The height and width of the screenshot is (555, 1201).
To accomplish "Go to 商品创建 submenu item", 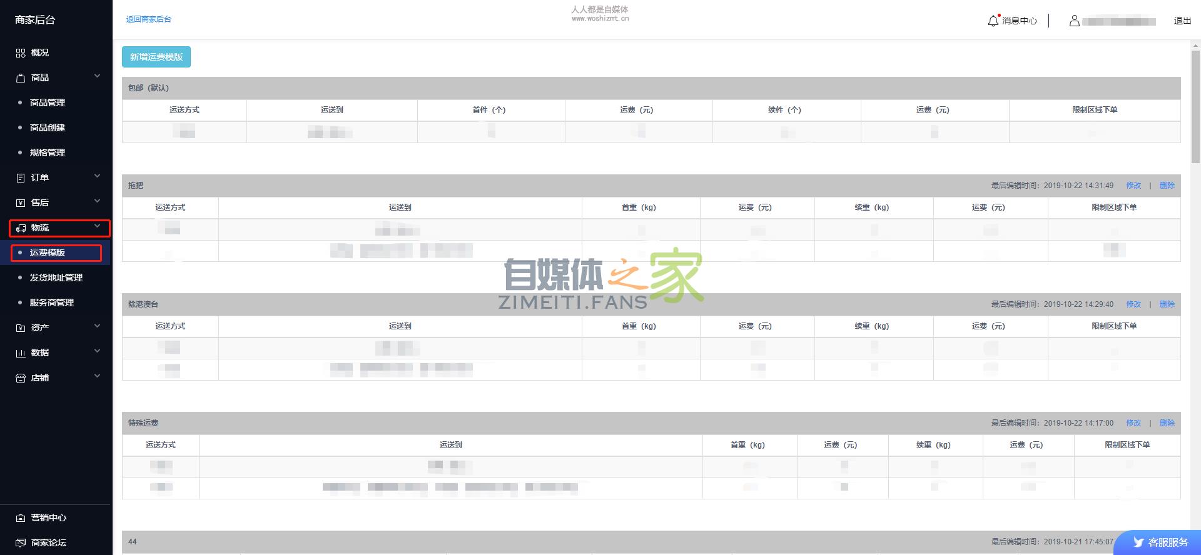I will tap(48, 127).
